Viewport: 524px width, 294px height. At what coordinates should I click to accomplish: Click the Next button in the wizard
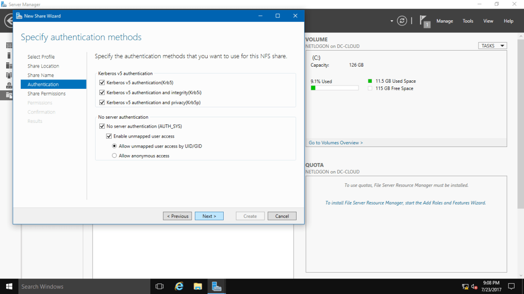pyautogui.click(x=209, y=216)
